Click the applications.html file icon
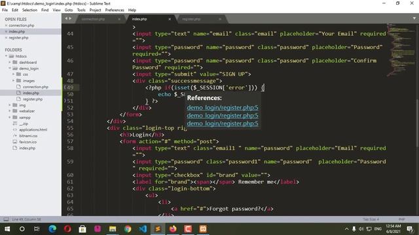This screenshot has height=235, width=419. (x=15, y=130)
